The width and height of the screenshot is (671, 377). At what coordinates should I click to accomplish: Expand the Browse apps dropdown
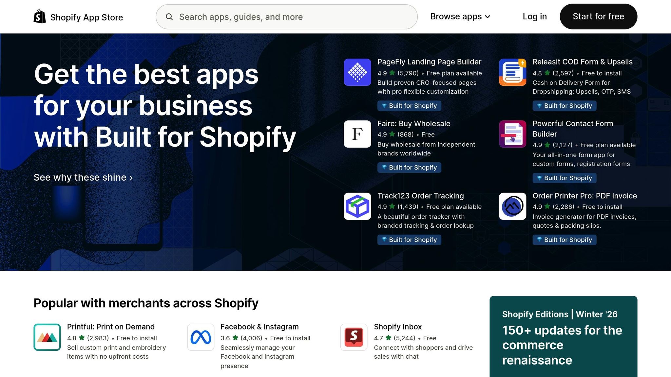[x=459, y=16]
